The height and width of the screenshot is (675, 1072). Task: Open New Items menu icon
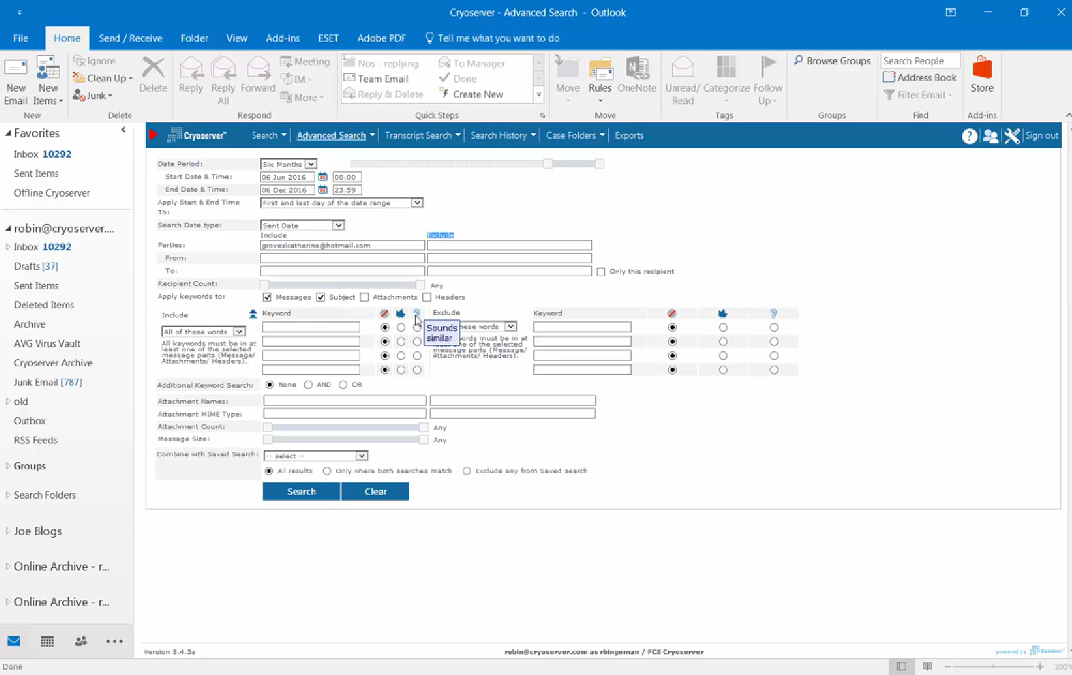tap(48, 68)
